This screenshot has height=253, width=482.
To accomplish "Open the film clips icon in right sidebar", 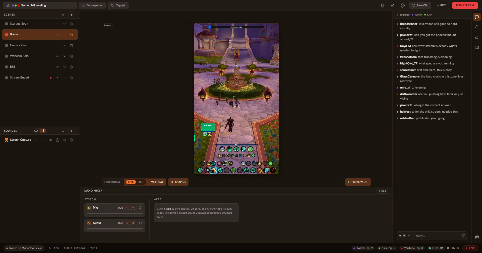I will [477, 47].
